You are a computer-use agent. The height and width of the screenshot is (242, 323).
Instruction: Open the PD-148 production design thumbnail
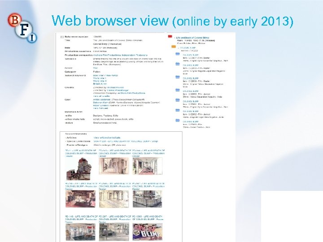coord(81,232)
